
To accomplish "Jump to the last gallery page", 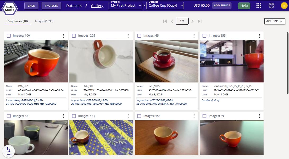I will [200, 21].
